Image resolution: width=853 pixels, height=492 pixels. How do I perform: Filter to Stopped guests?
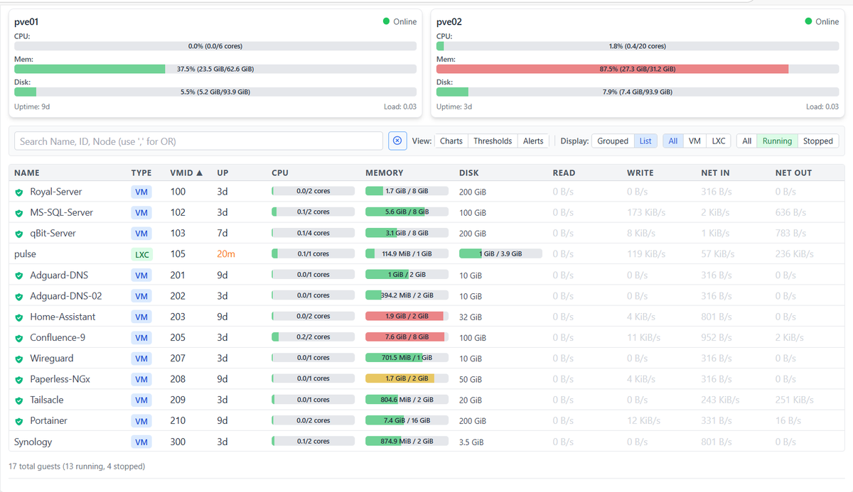tap(818, 141)
